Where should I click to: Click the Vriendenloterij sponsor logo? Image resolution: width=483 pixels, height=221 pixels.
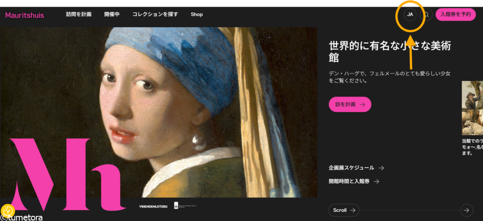(x=153, y=206)
